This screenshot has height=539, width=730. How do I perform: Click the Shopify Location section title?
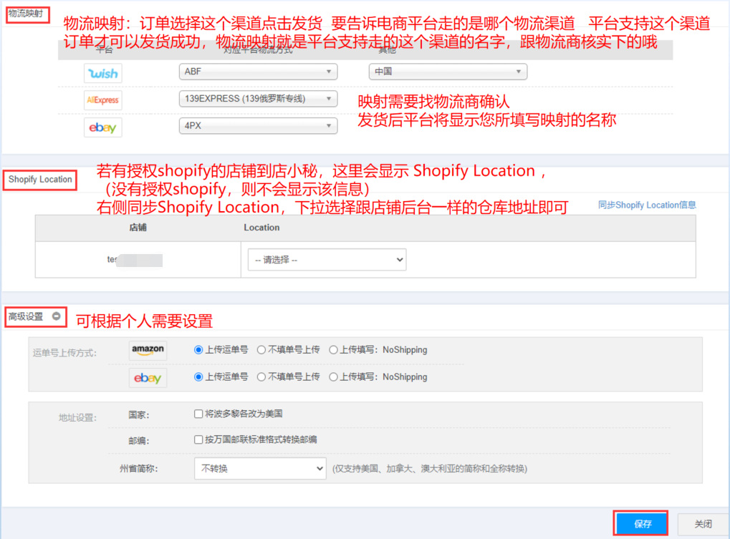pos(40,180)
